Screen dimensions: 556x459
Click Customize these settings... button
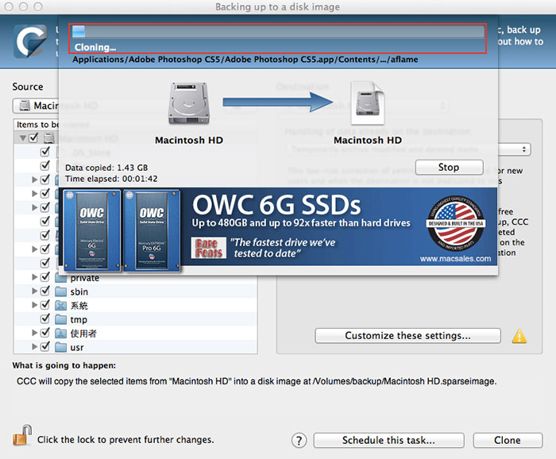(x=407, y=336)
